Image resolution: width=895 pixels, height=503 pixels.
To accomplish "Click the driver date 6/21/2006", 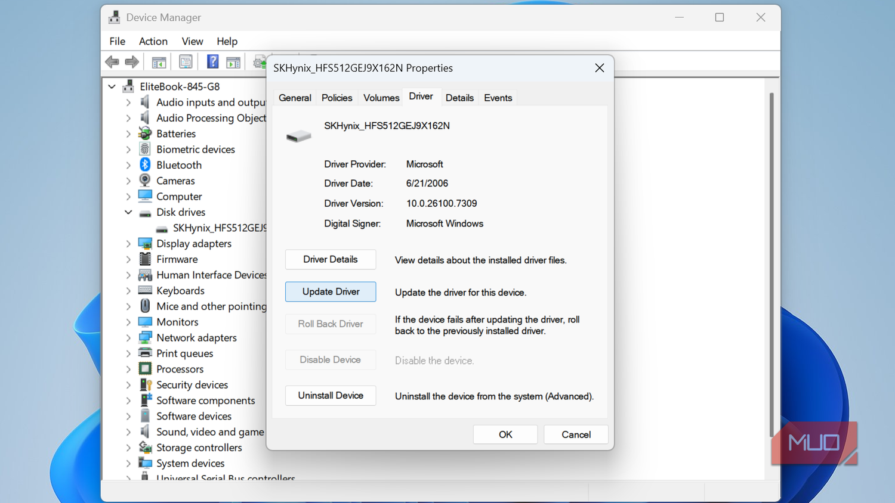I will coord(427,184).
